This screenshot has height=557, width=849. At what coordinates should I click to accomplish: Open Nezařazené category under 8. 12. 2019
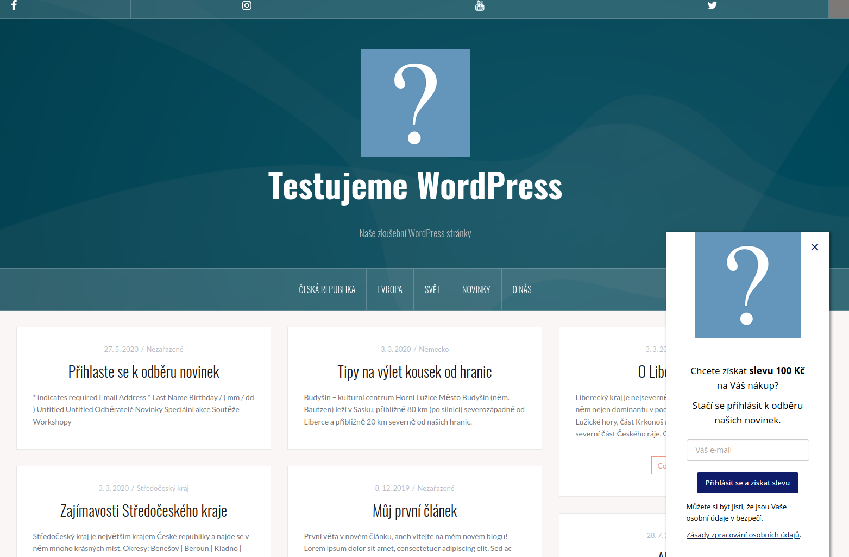click(x=436, y=488)
